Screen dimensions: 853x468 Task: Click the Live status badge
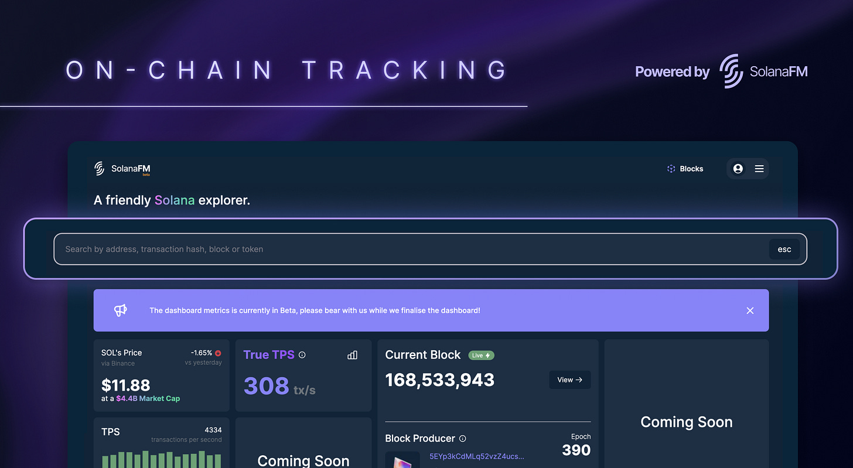(481, 356)
